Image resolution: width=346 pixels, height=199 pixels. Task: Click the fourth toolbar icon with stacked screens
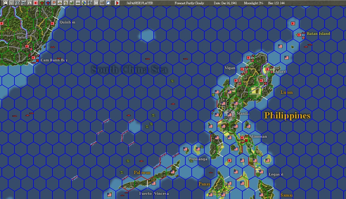tap(24, 3)
